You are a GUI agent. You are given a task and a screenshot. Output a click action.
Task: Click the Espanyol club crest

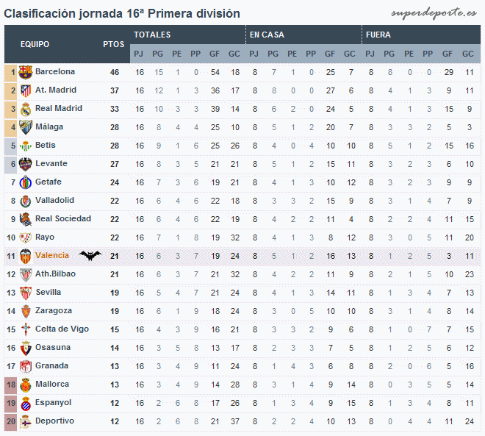[x=26, y=403]
